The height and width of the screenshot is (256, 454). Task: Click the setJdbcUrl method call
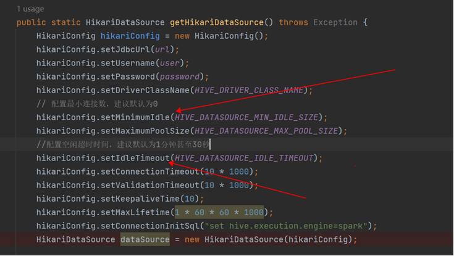pyautogui.click(x=125, y=49)
